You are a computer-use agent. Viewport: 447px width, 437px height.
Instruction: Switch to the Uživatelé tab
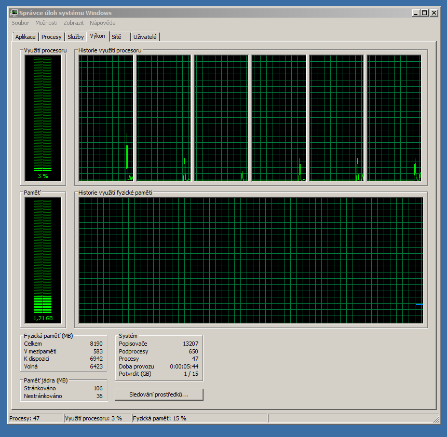[x=145, y=37]
